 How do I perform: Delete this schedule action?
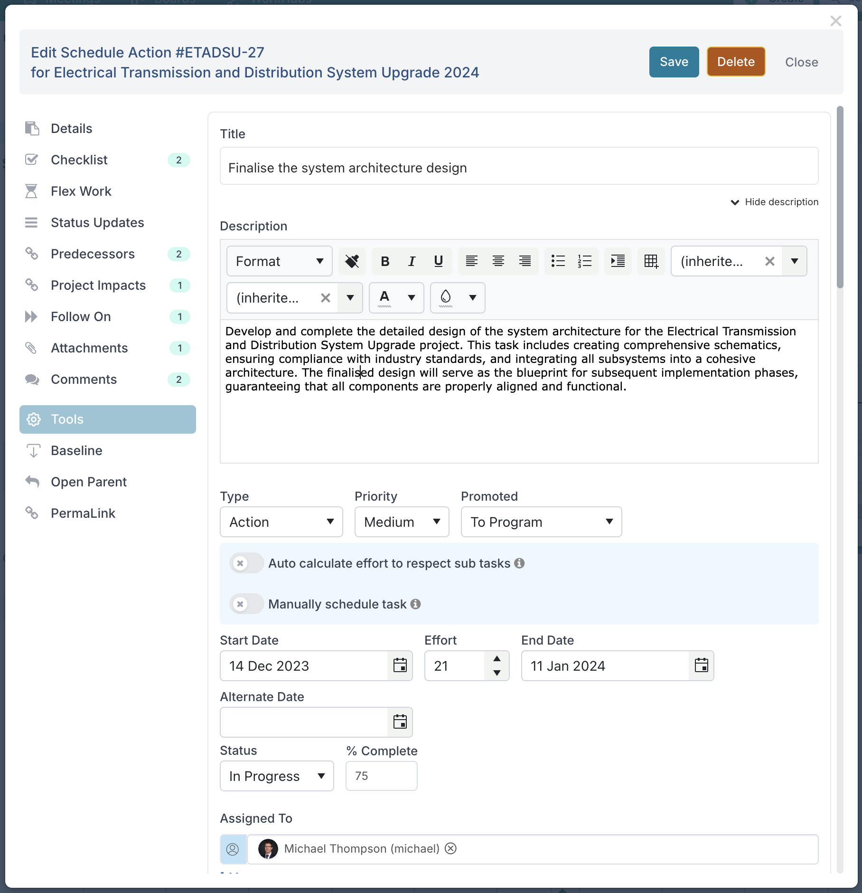pos(736,62)
